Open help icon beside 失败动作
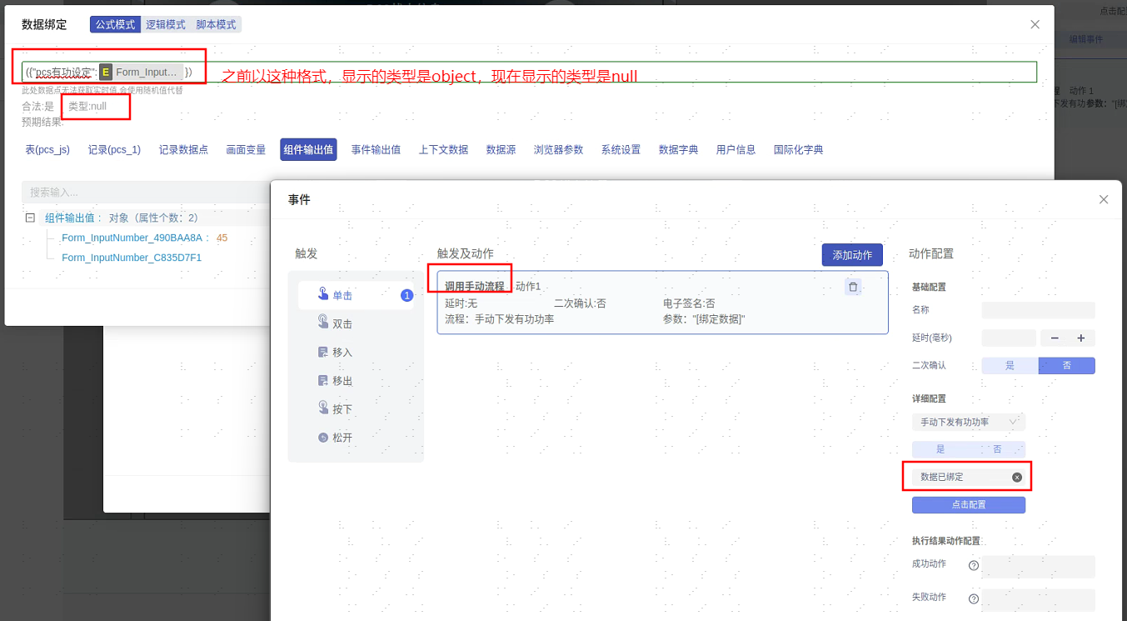 [x=973, y=598]
